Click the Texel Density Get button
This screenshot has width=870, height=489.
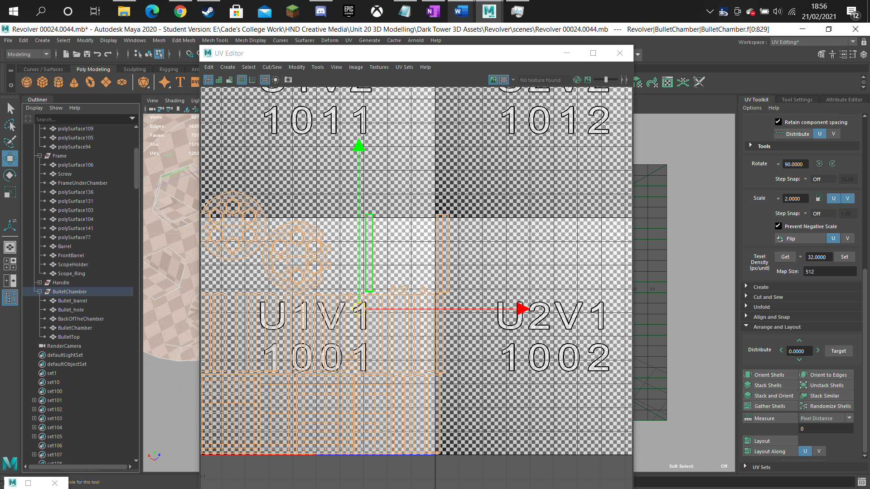tap(785, 257)
